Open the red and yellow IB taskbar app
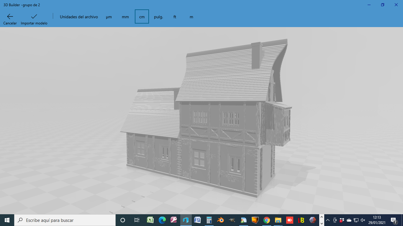The height and width of the screenshot is (226, 403). click(301, 220)
